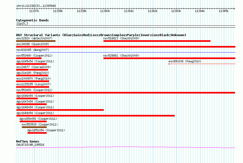The height and width of the screenshot is (163, 243).
Task: Select the dgv1651n54 (Cooper2011) red bar
Action: click(x=37, y=133)
